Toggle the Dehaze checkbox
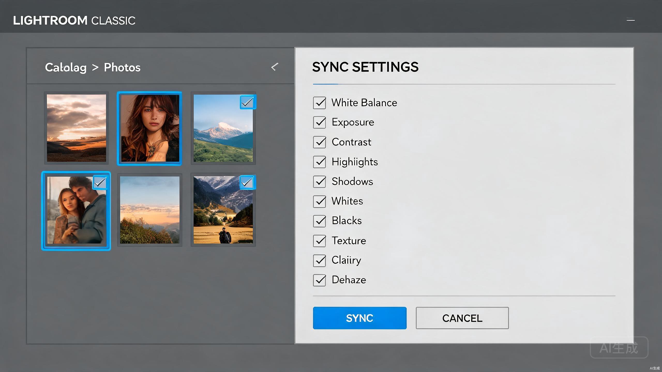The image size is (662, 372). [319, 280]
